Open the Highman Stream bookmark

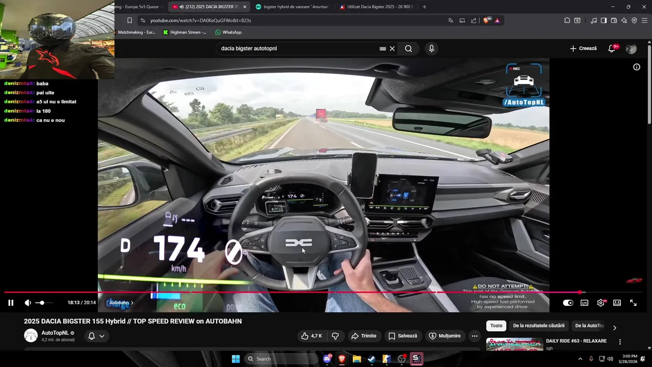184,32
